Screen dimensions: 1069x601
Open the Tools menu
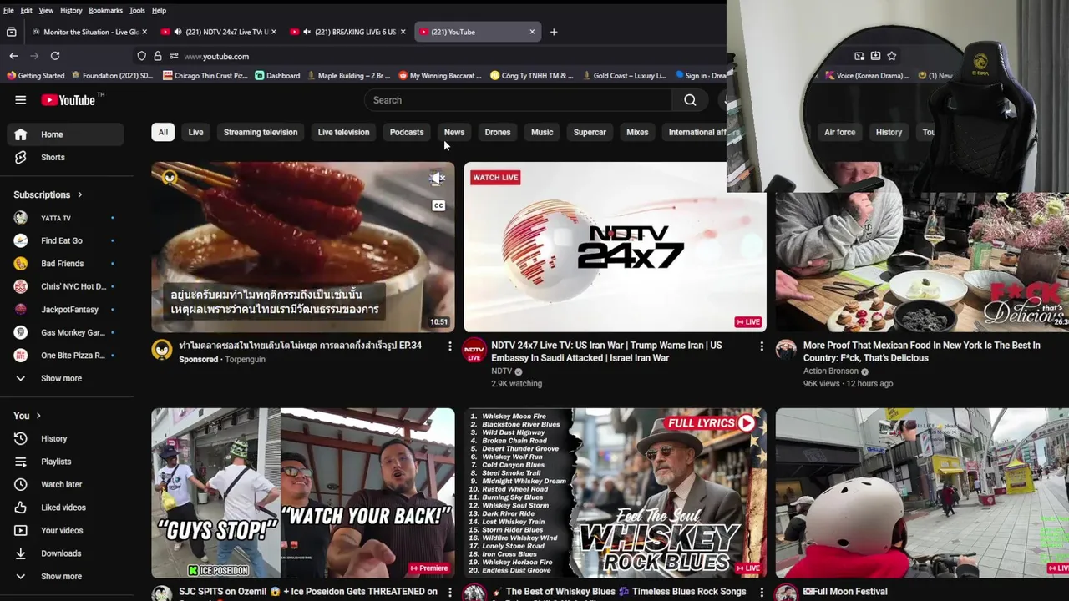pyautogui.click(x=137, y=10)
